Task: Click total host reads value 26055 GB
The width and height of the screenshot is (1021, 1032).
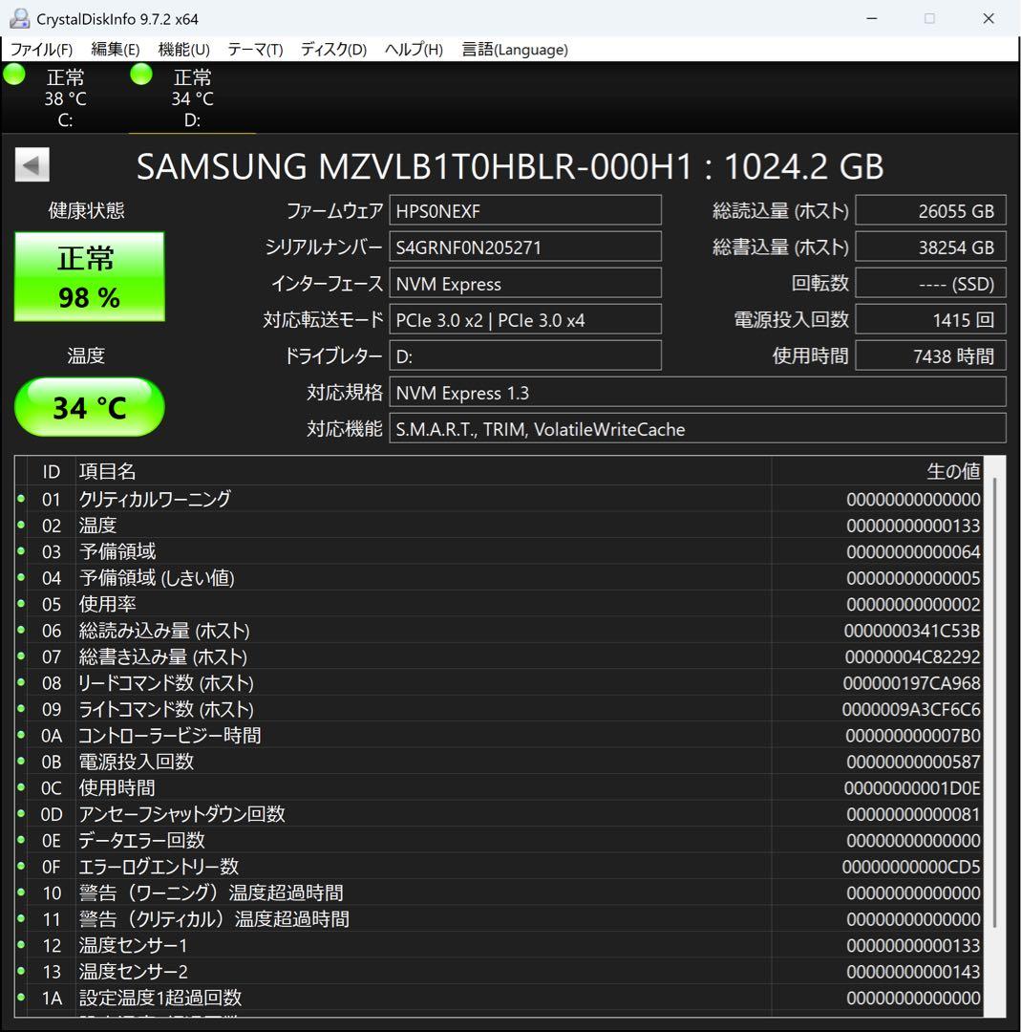Action: click(x=931, y=210)
